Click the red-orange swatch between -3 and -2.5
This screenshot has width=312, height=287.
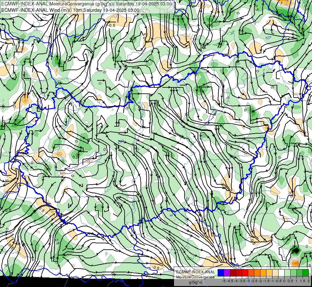(x=251, y=273)
